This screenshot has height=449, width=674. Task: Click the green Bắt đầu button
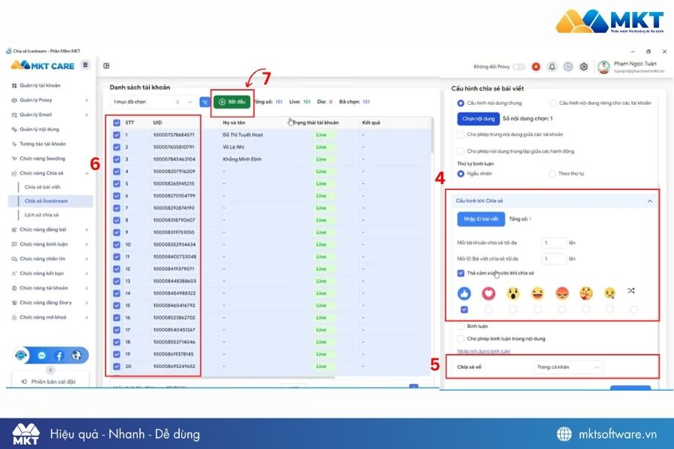click(x=232, y=103)
